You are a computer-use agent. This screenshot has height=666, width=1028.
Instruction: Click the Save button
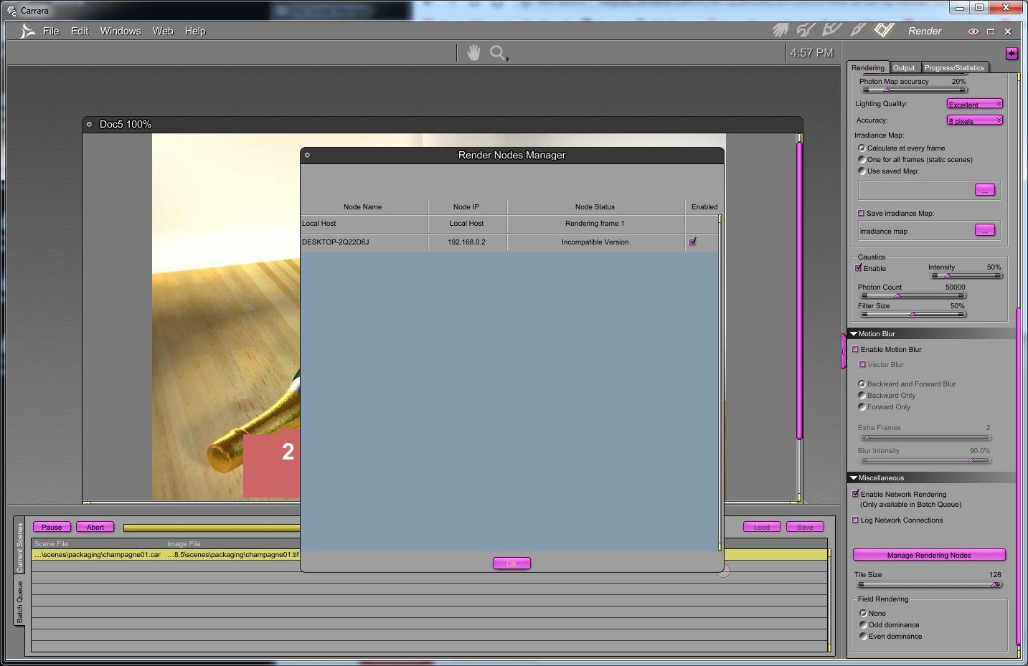pyautogui.click(x=805, y=527)
